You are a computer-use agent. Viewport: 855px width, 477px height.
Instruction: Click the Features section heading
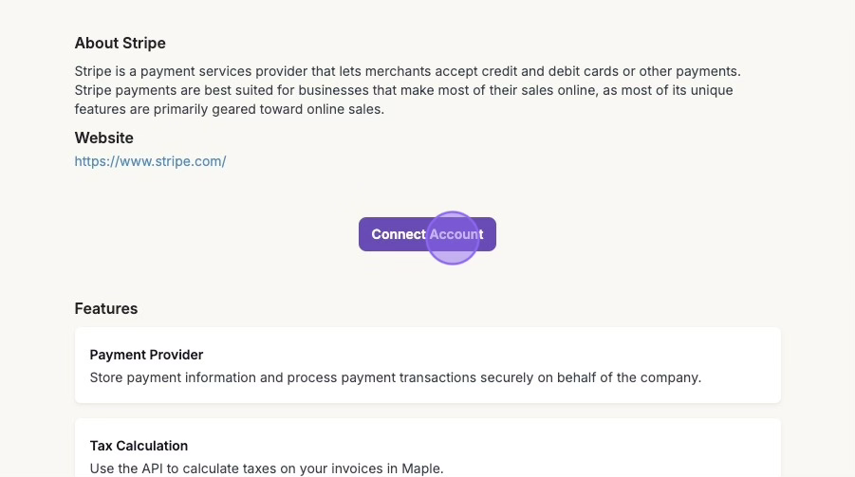tap(106, 309)
